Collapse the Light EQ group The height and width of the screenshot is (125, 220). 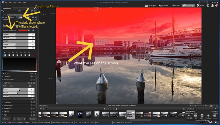(x=3, y=83)
